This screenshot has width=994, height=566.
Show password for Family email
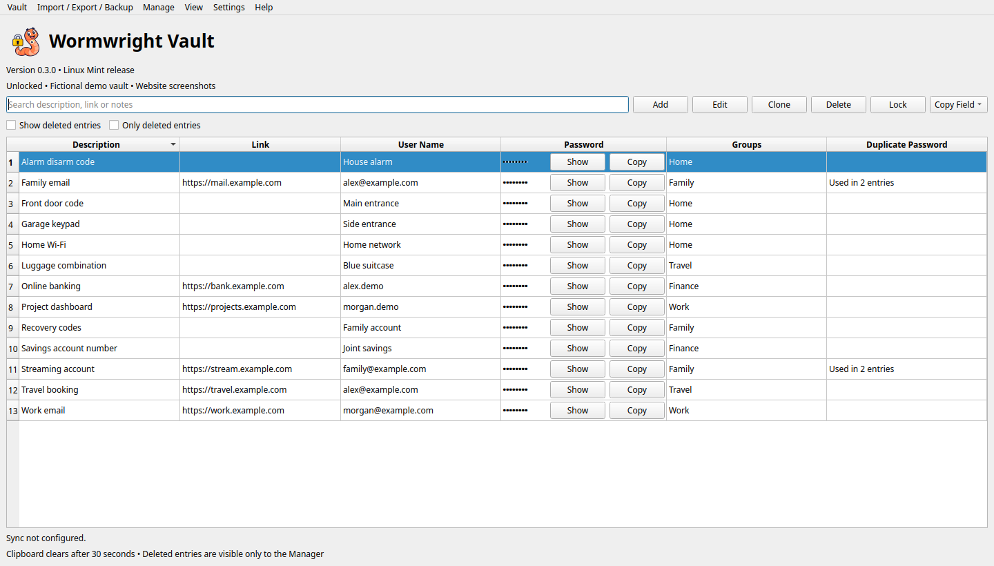[x=578, y=182]
